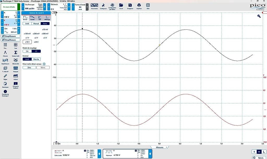This screenshot has width=267, height=159.
Task: Turn Inverser to Marche
Action: pos(36,59)
